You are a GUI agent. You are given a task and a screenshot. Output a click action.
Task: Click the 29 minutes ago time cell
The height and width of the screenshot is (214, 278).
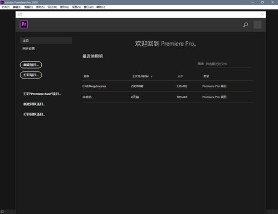tap(137, 86)
